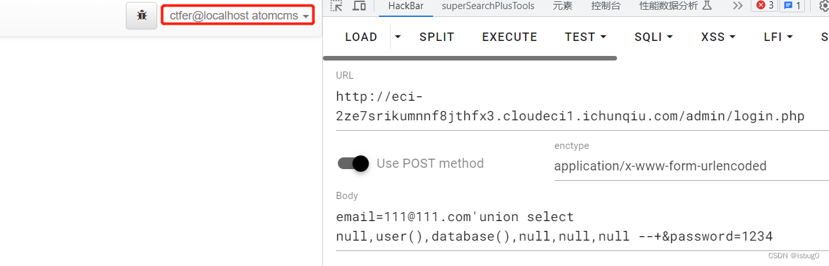829x266 pixels.
Task: Open the superSearchPlusTools tab
Action: (488, 6)
